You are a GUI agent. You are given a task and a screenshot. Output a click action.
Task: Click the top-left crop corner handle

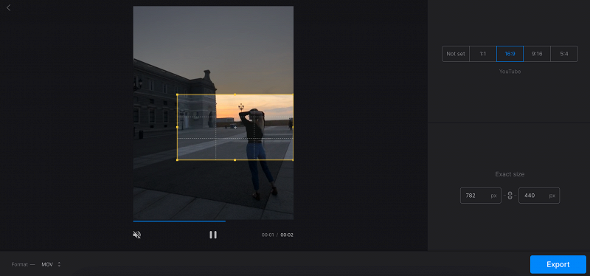coord(177,94)
